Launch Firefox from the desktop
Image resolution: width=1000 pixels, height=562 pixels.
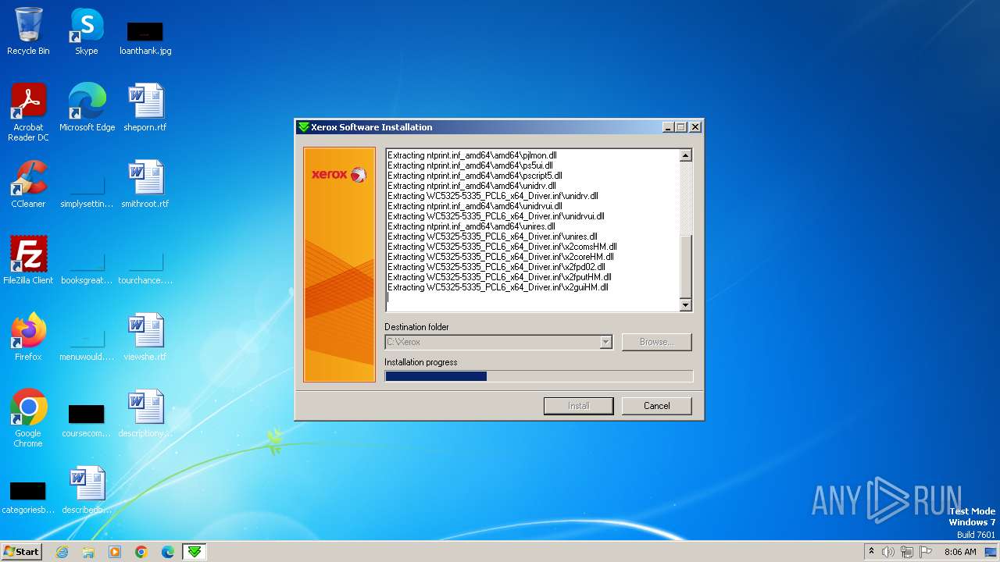click(x=28, y=336)
